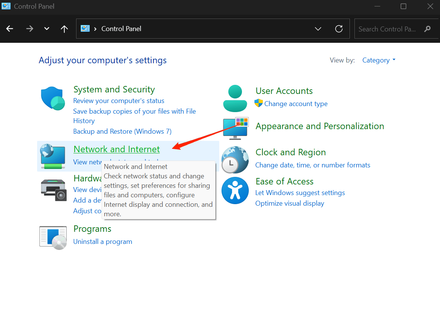440x331 pixels.
Task: Click the Network and Internet globe icon
Action: (x=53, y=156)
